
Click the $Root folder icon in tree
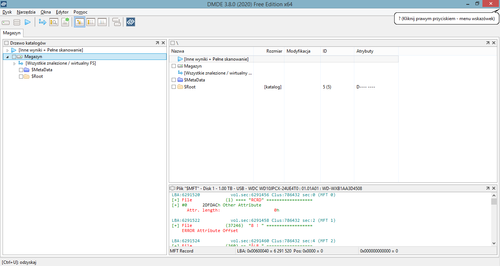26,76
